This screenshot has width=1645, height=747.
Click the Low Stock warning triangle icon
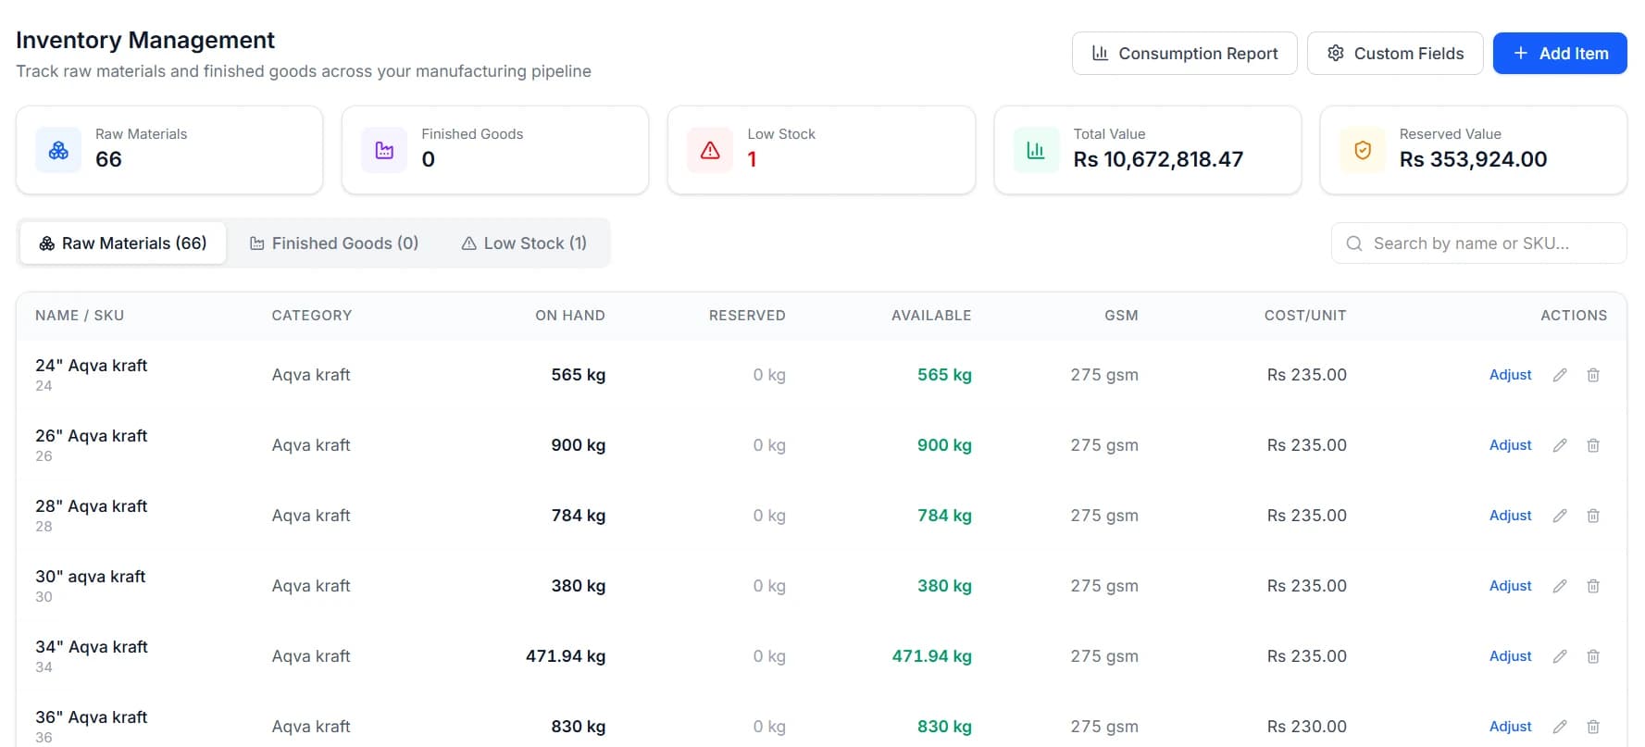[710, 150]
